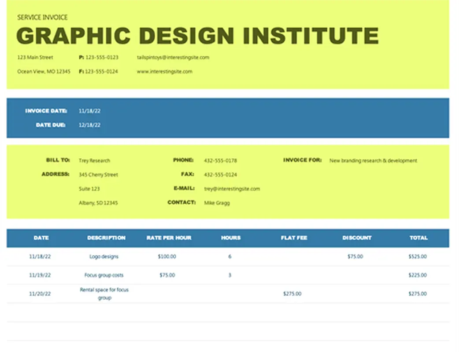Select phone number 123-555-0123
Image resolution: width=459 pixels, height=352 pixels.
102,57
